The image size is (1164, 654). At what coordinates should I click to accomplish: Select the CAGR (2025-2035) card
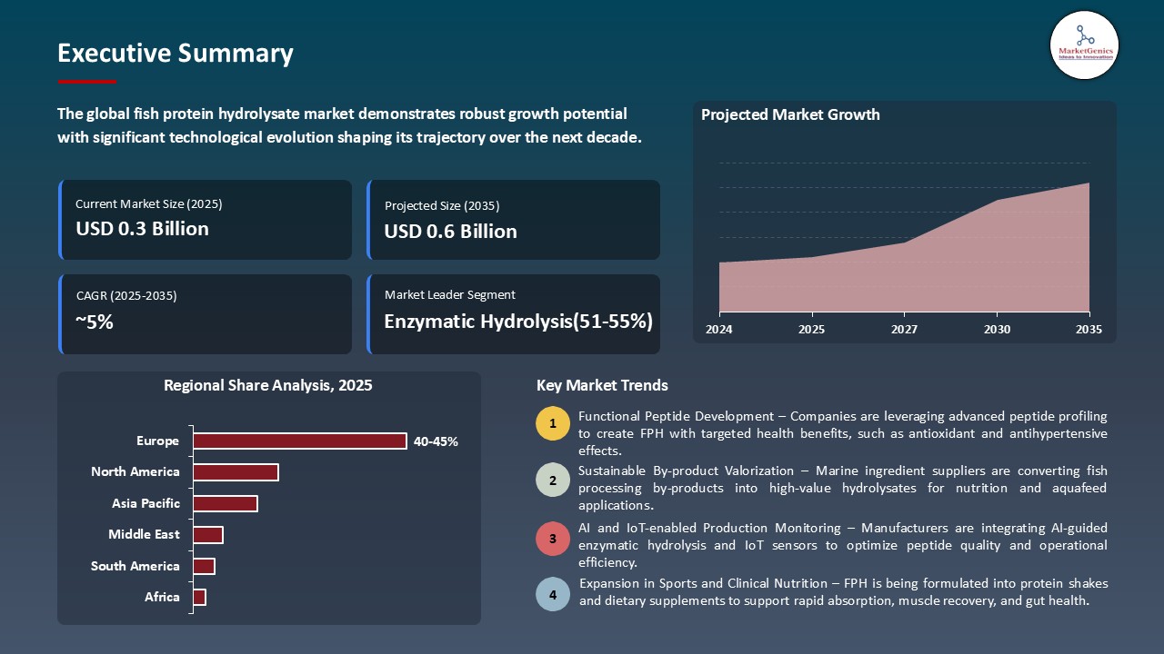click(206, 314)
